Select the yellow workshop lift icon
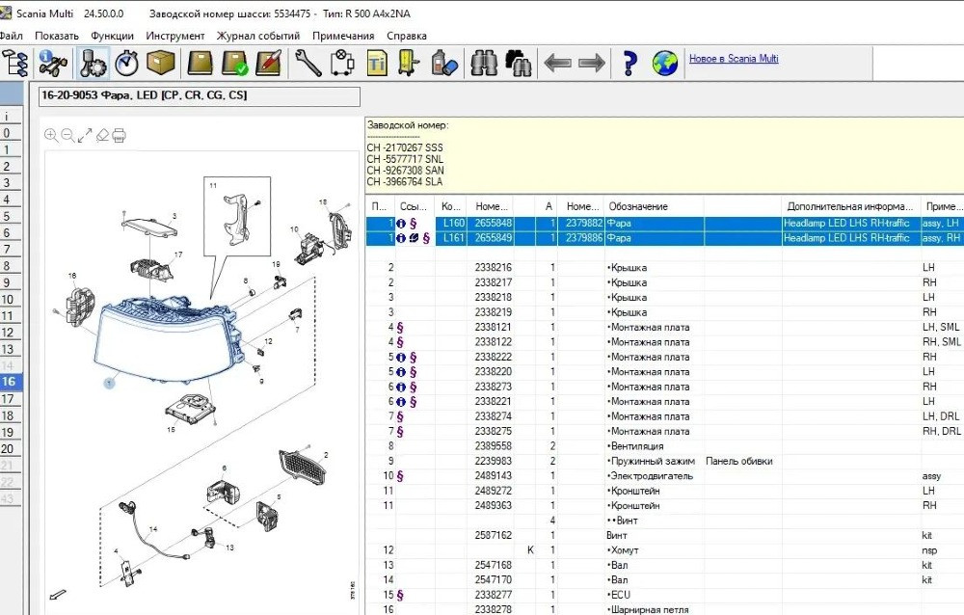The height and width of the screenshot is (615, 964). tap(409, 63)
